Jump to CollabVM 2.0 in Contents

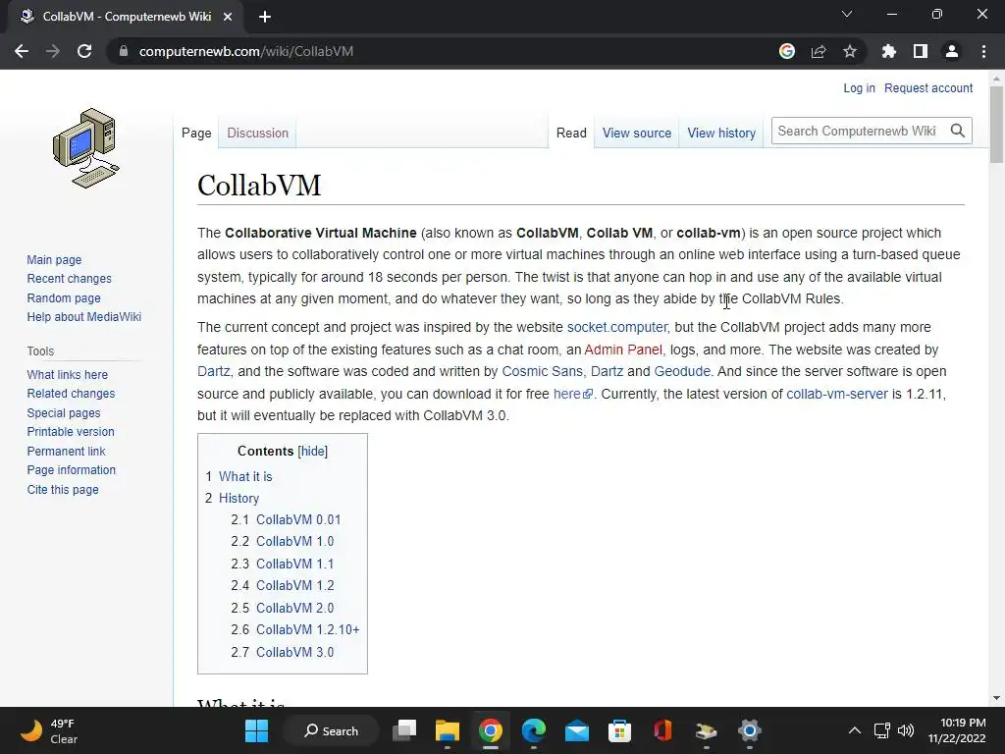point(294,608)
